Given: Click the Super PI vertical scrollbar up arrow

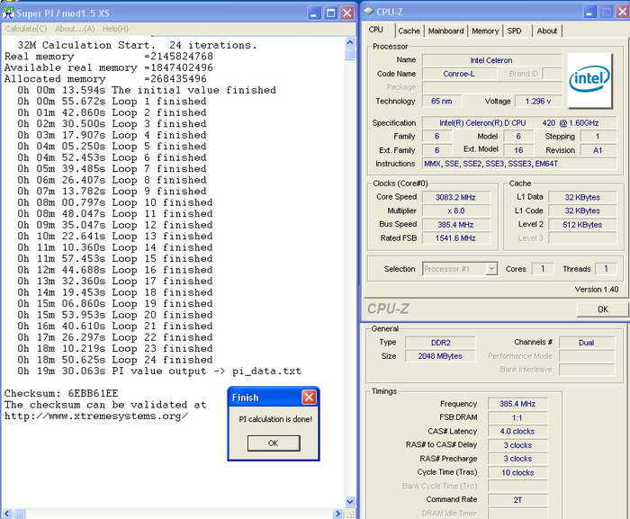Looking at the screenshot, I should pyautogui.click(x=350, y=42).
